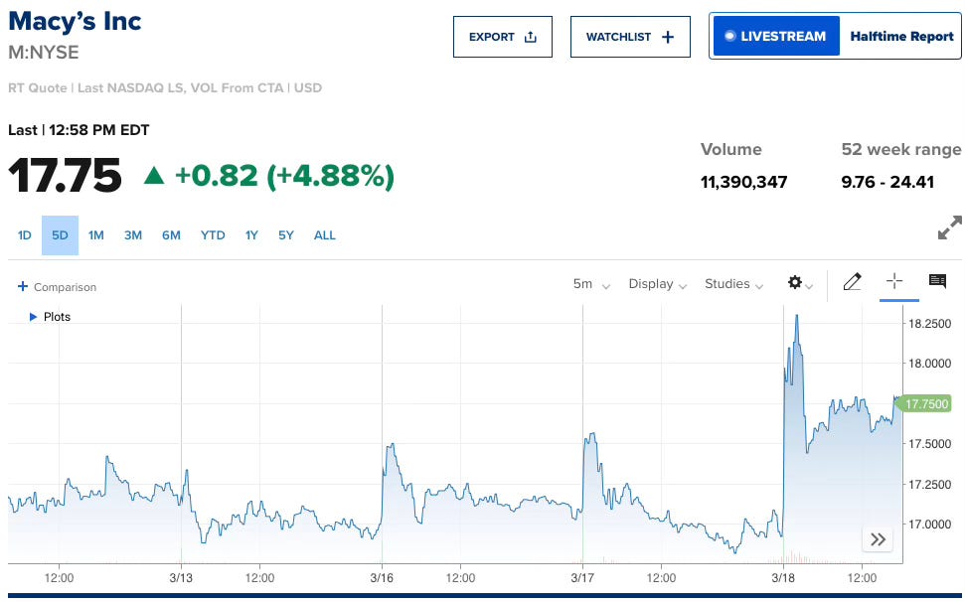Select the YTD time range

point(213,235)
